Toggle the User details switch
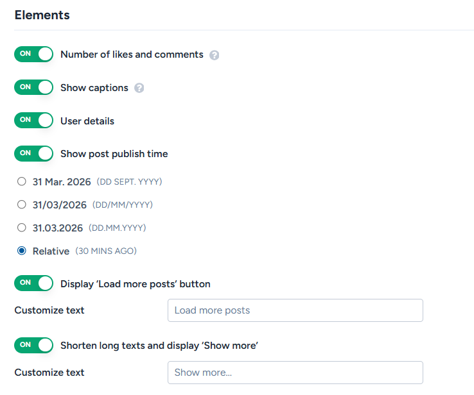The height and width of the screenshot is (395, 474). [34, 121]
